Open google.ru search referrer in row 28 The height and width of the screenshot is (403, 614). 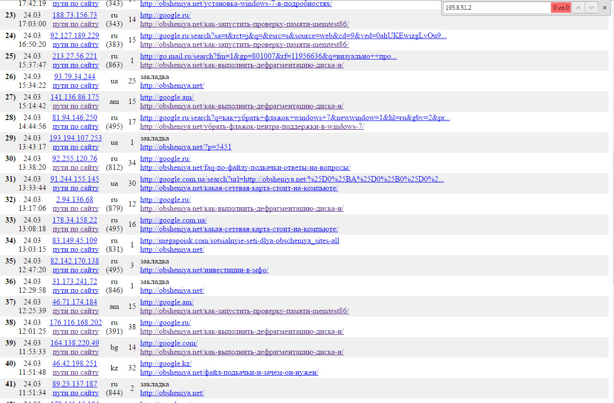pyautogui.click(x=295, y=118)
